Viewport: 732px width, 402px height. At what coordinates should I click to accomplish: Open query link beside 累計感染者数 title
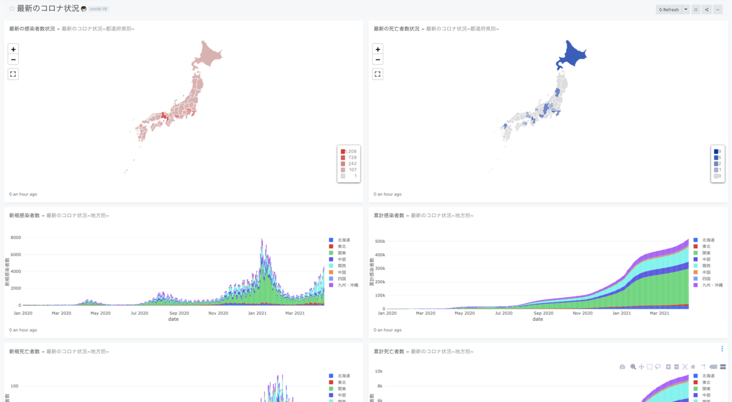442,215
